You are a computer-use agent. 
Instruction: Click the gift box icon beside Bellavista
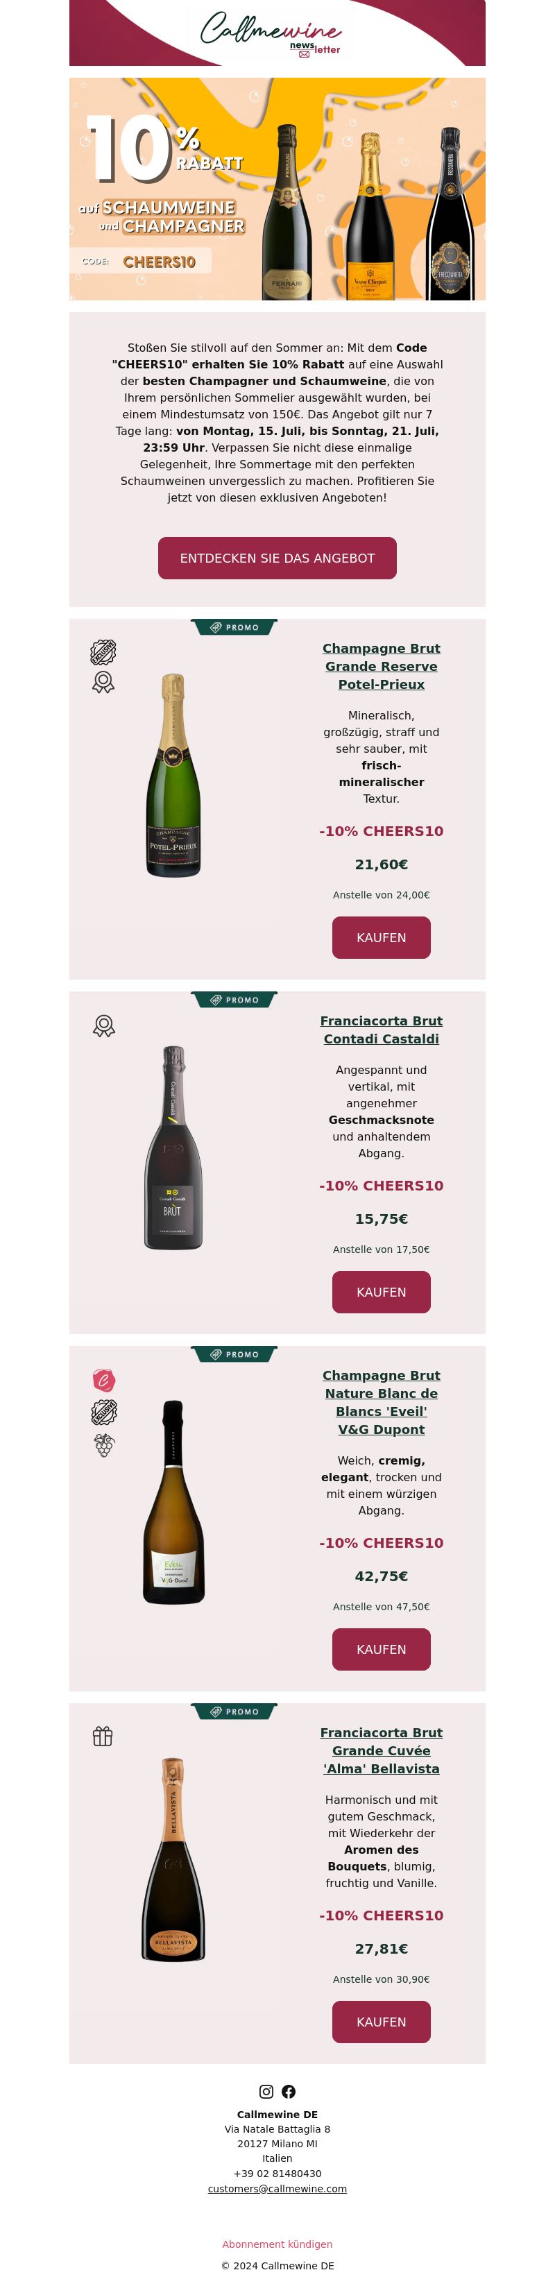103,1736
